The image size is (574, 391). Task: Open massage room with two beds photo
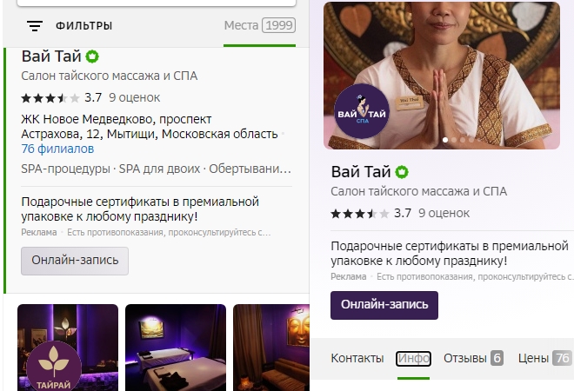[176, 348]
